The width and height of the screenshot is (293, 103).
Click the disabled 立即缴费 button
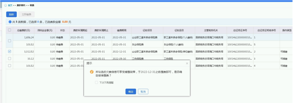click(x=26, y=14)
